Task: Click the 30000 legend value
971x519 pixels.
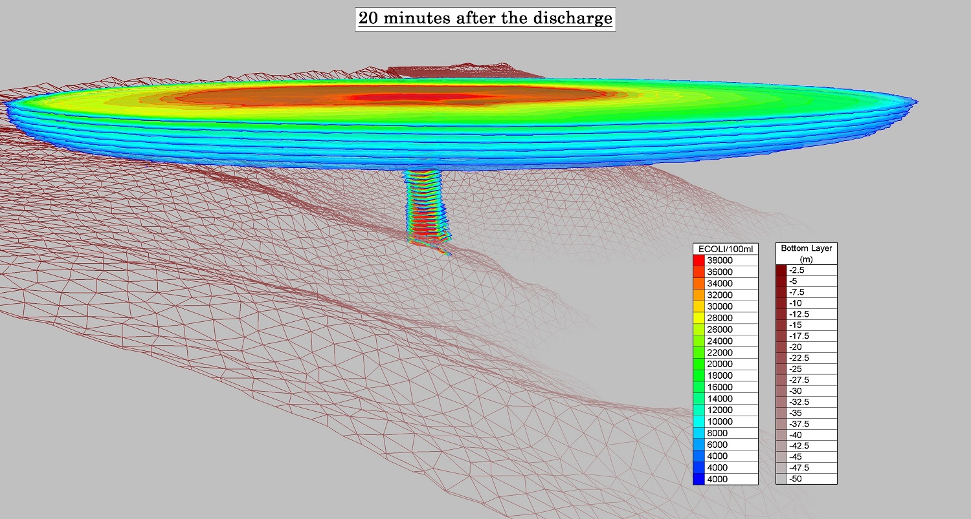Action: [x=720, y=306]
